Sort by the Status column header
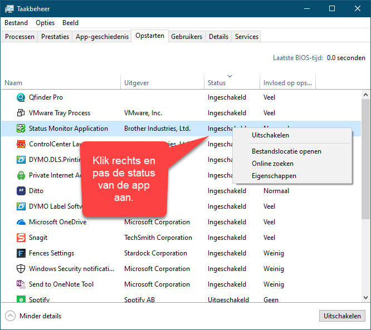The height and width of the screenshot is (330, 371). click(232, 82)
